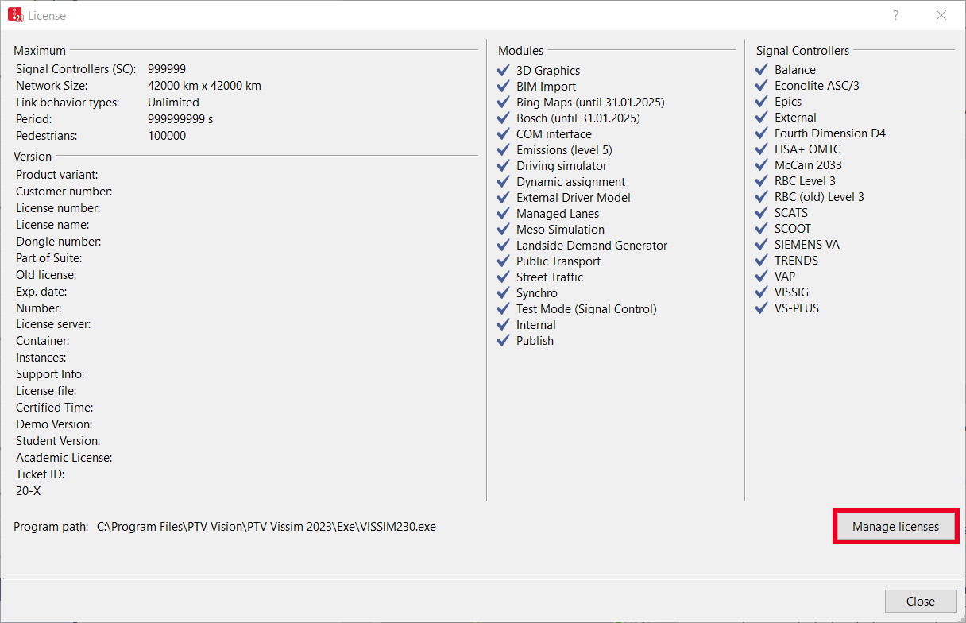
Task: Click the Close button
Action: pos(920,601)
